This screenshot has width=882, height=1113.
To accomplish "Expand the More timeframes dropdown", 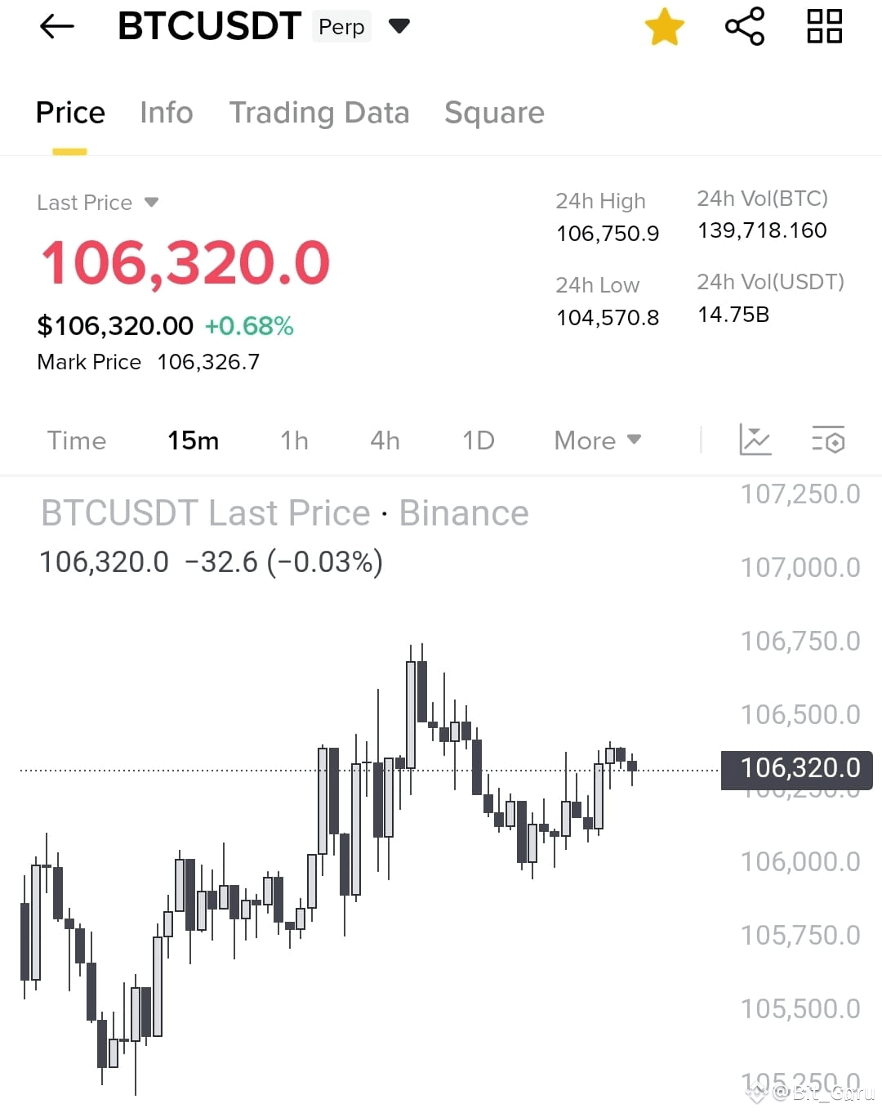I will click(597, 440).
